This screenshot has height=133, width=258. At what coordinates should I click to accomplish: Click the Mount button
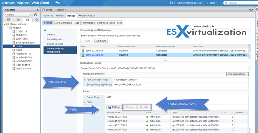[87, 41]
